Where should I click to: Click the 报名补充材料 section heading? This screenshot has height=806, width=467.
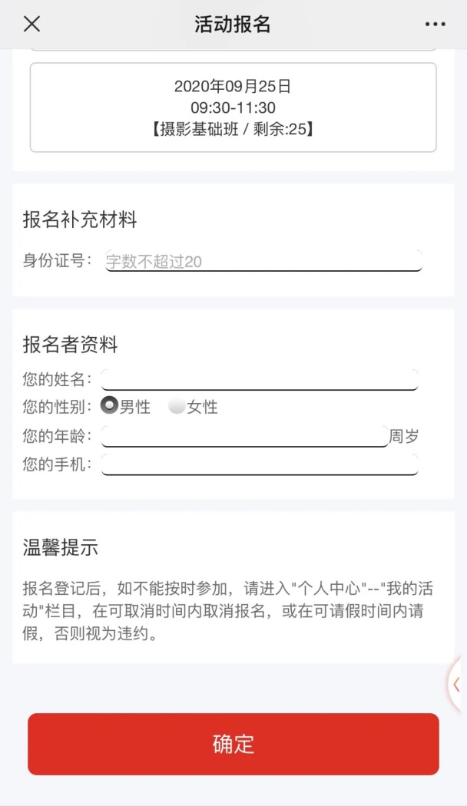80,220
